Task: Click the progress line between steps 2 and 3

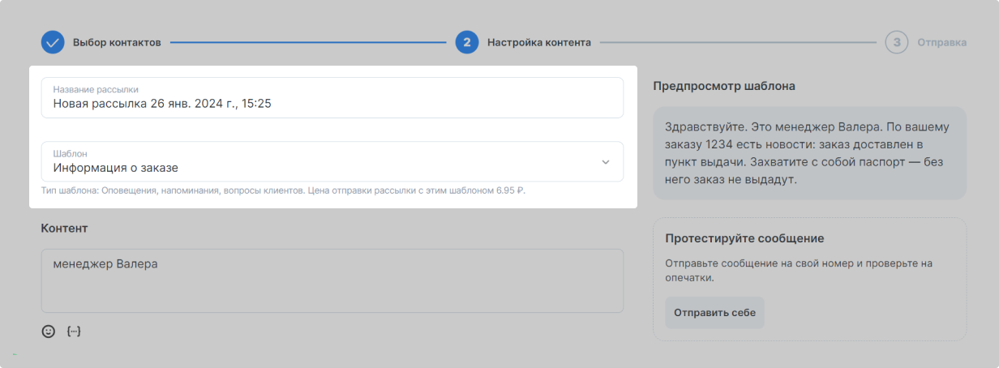Action: [737, 42]
